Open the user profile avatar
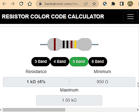The image size is (139, 112). coord(130,4)
